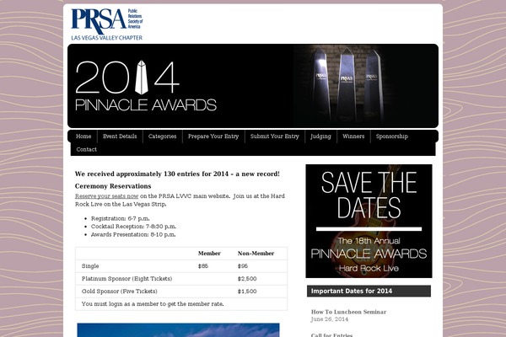The height and width of the screenshot is (337, 506).
Task: Click the 'How To Luncheon Seminar' entry
Action: coord(348,312)
